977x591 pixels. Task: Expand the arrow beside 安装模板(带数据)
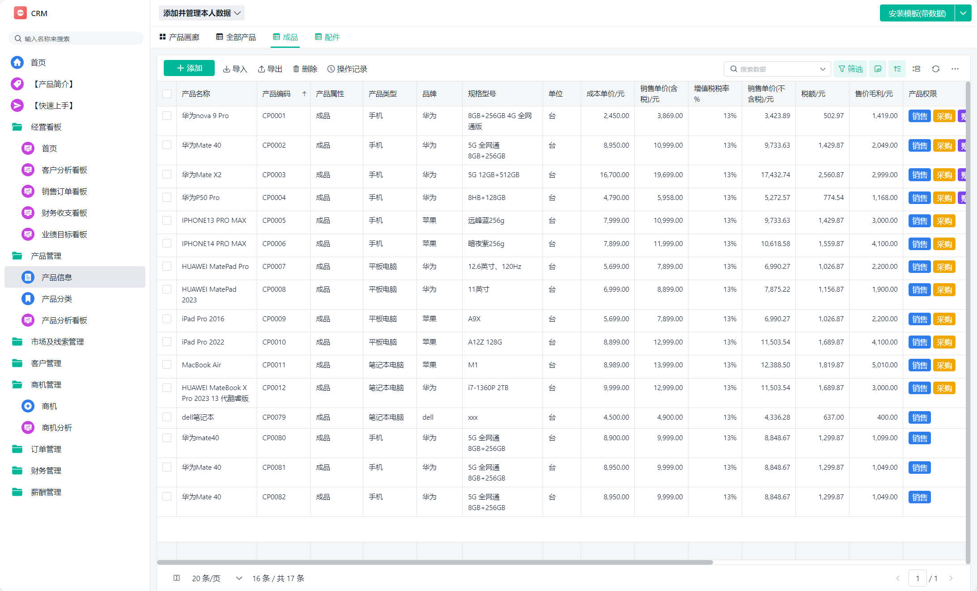(x=963, y=13)
